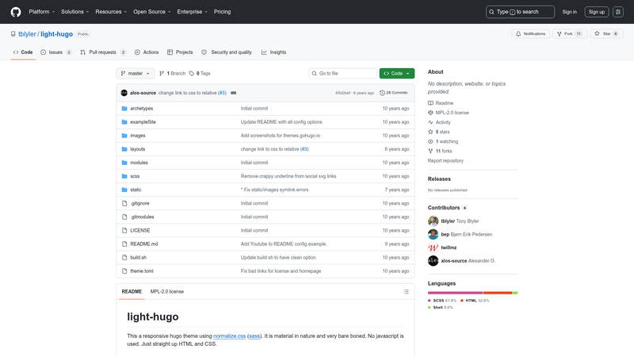
Task: View the 0 Tags list
Action: pyautogui.click(x=200, y=73)
